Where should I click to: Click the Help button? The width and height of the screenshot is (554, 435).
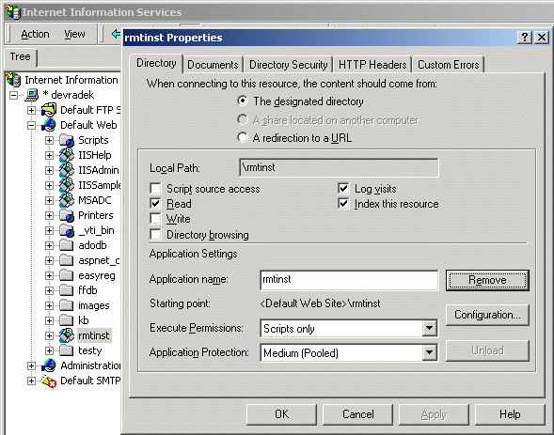pyautogui.click(x=510, y=414)
